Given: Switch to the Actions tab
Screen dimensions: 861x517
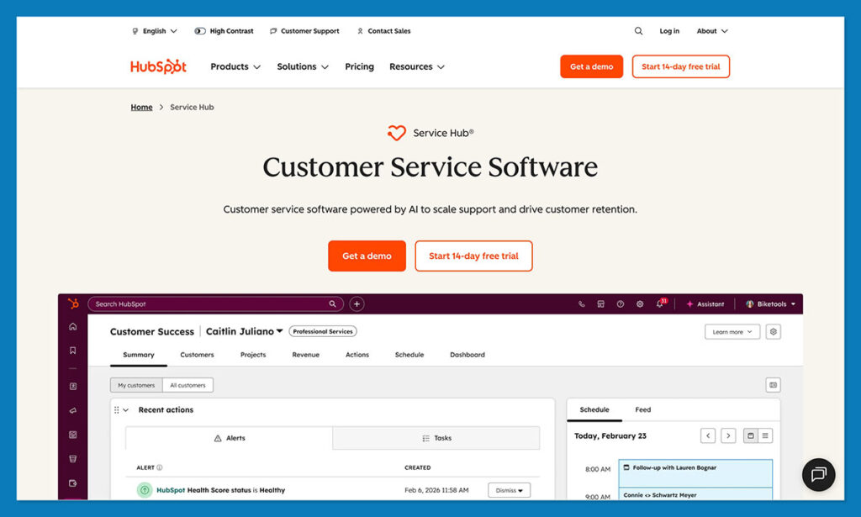Looking at the screenshot, I should pos(357,355).
